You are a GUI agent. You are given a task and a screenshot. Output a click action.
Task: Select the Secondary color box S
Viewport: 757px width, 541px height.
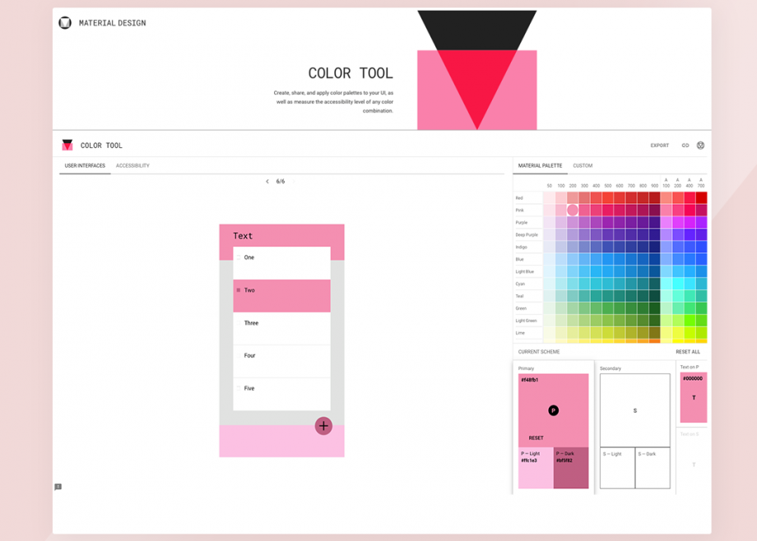click(x=635, y=410)
